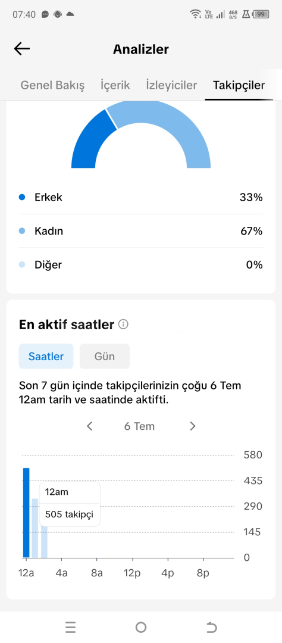Go to previous day with left chevron
Viewport: 282px width, 643px height.
point(90,426)
